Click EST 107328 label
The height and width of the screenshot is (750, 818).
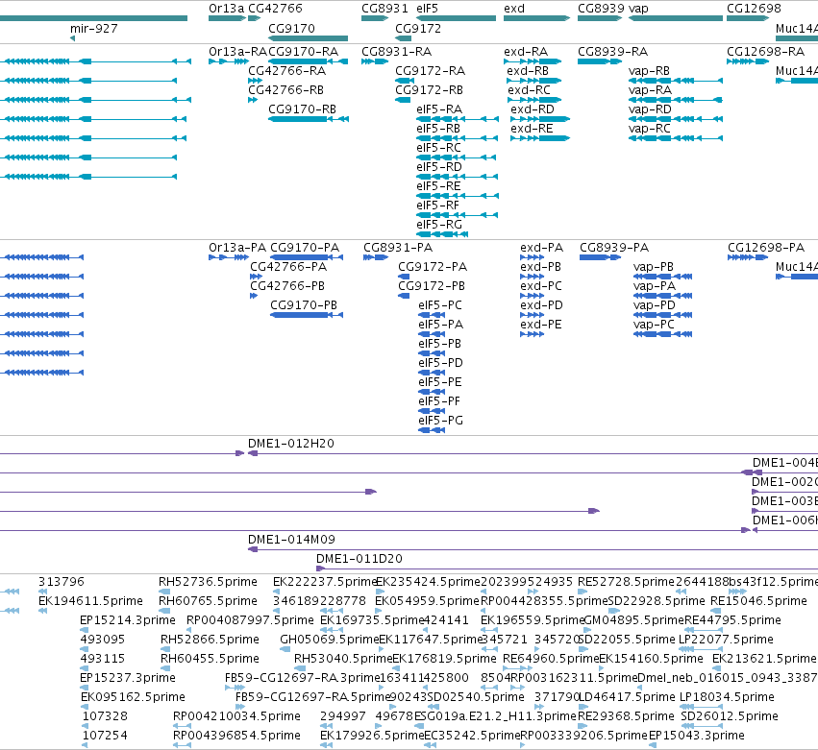(x=105, y=716)
